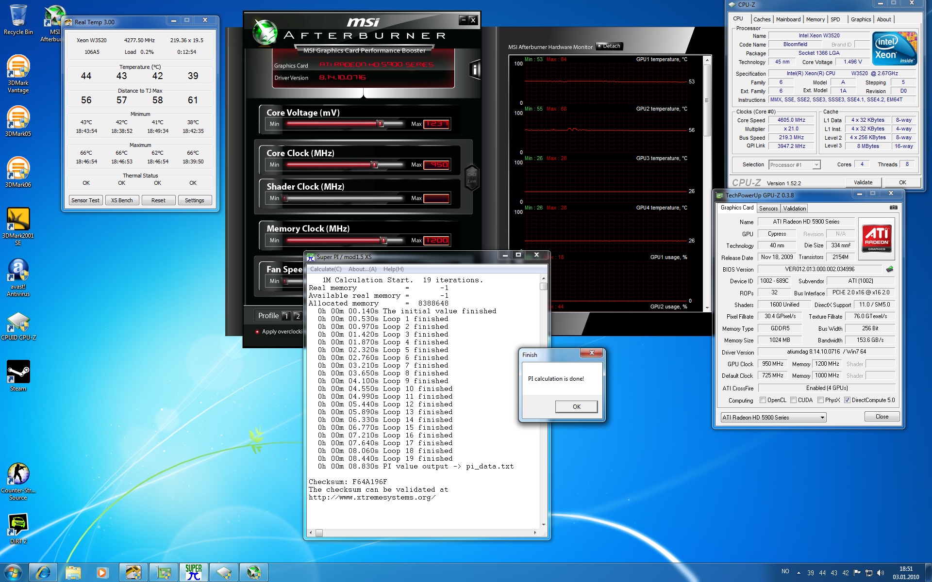
Task: Open avast! Antivirus desktop icon
Action: [x=18, y=277]
